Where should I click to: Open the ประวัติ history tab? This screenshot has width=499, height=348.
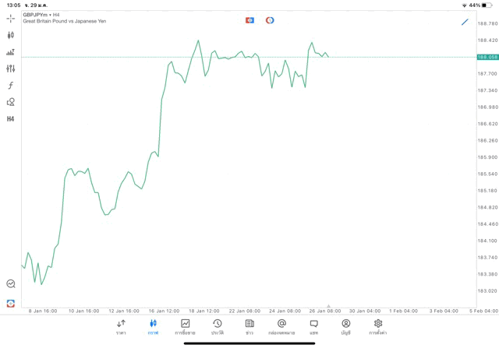click(x=217, y=326)
